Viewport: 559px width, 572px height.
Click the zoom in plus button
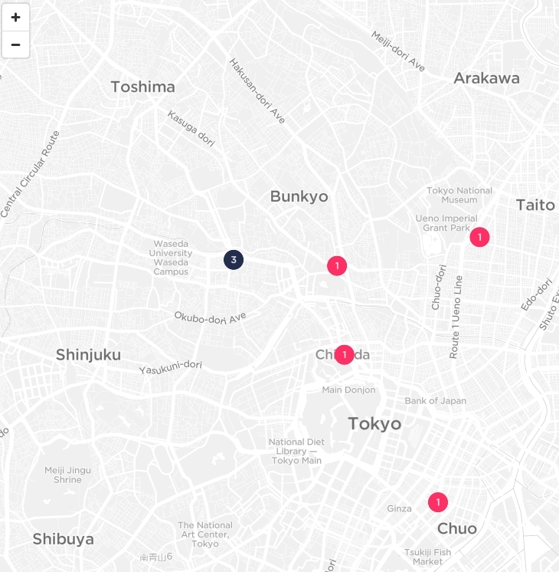pos(15,17)
